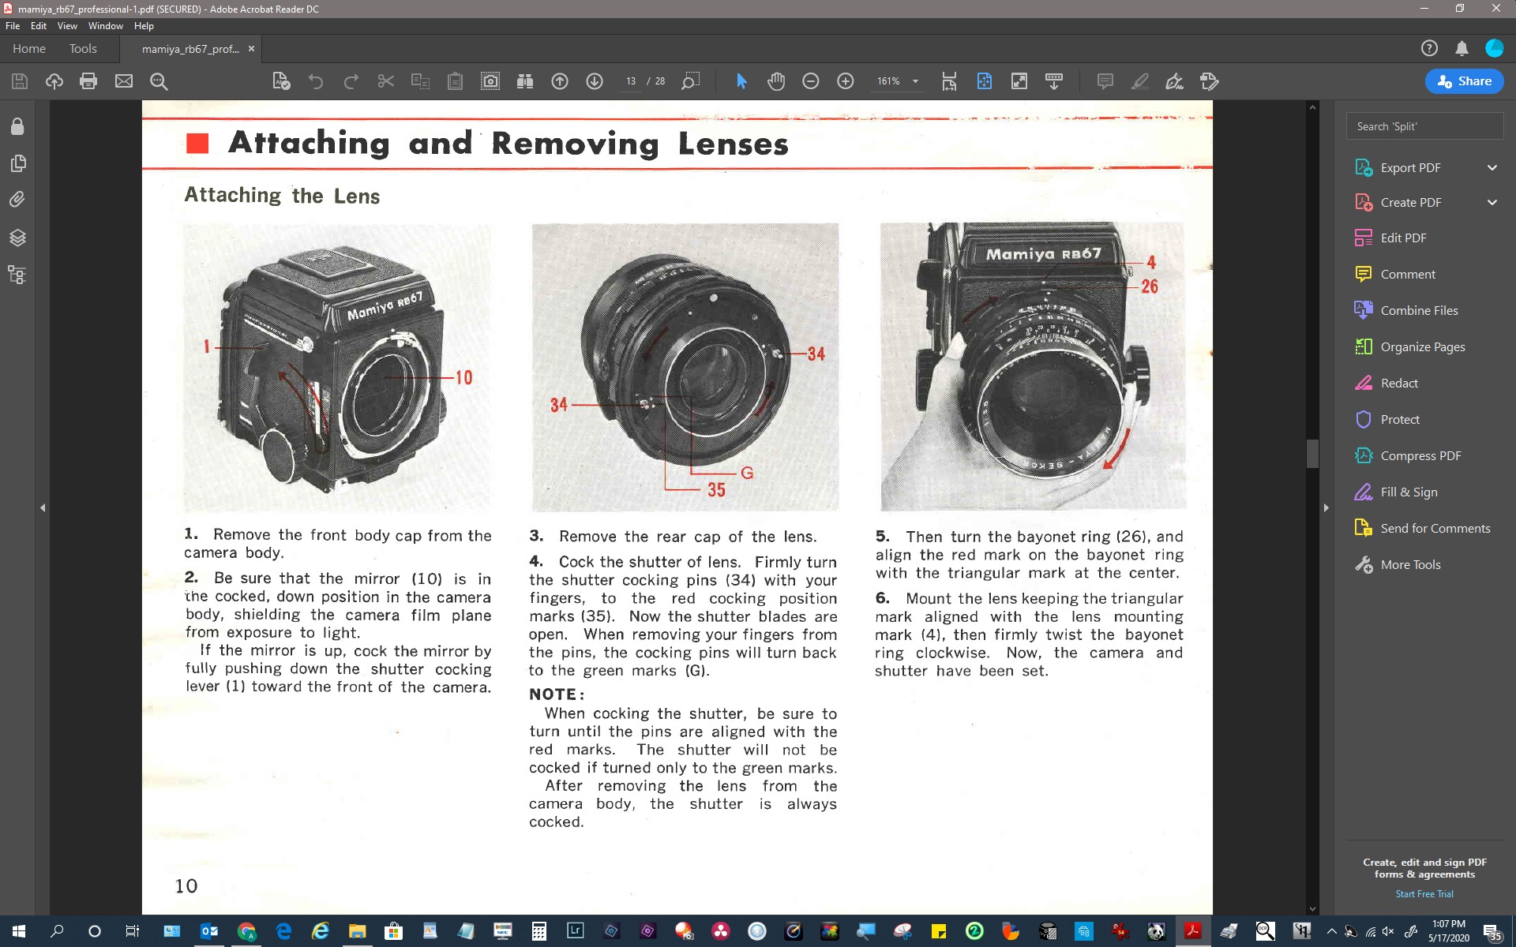Activate the Selection arrow tool
Viewport: 1516px width, 947px height.
[x=741, y=81]
